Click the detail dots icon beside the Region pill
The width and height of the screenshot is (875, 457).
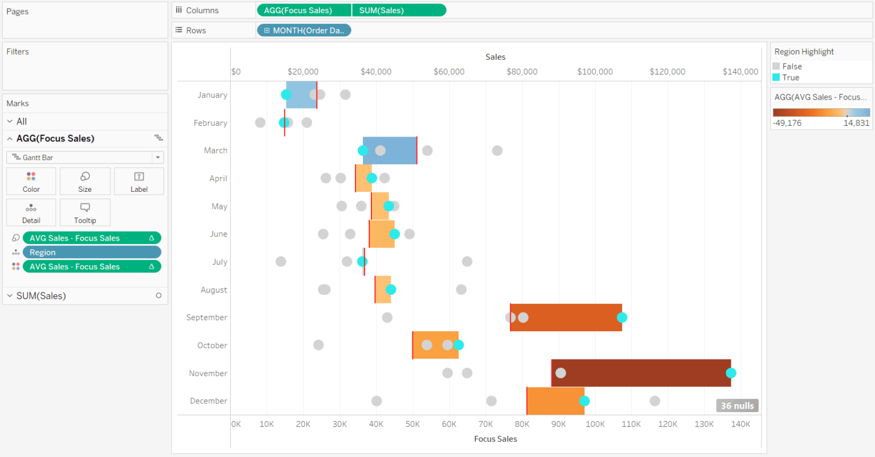(15, 252)
